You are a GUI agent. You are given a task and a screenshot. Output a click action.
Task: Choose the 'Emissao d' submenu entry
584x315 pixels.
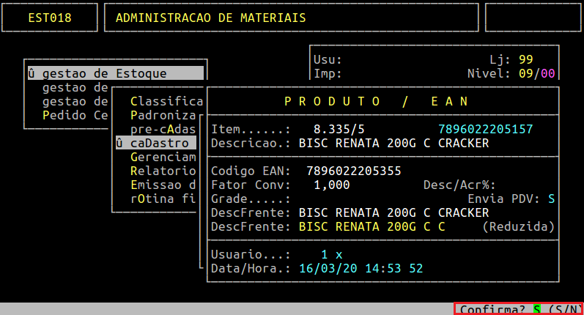[163, 185]
